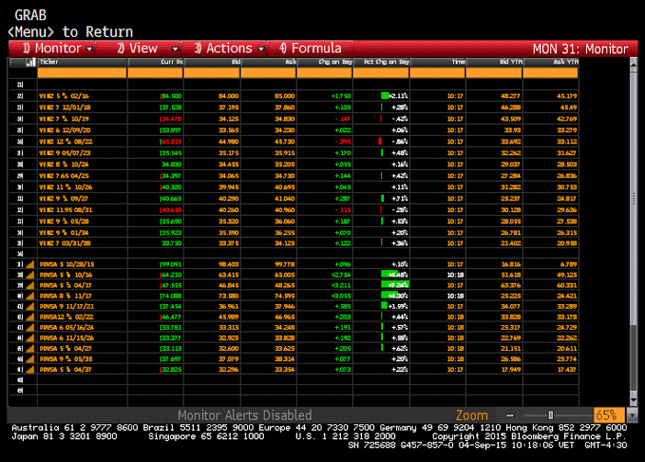
Task: Click the scroll down arrow of the monitor
Action: (x=634, y=400)
